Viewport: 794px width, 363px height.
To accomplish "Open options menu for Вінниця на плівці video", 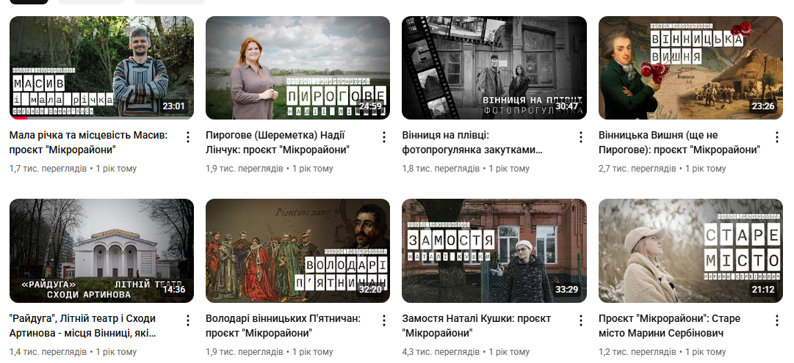I will tap(580, 136).
